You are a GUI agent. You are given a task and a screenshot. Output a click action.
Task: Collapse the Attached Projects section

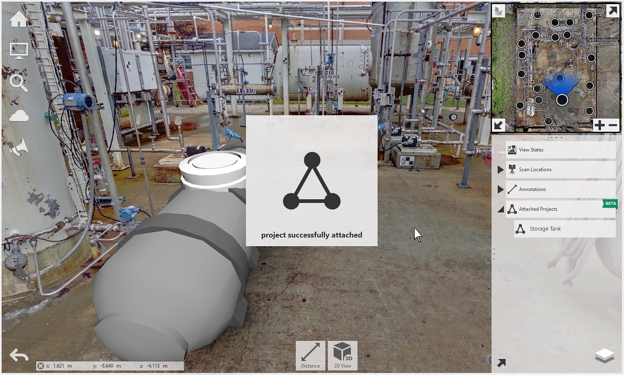(x=501, y=209)
